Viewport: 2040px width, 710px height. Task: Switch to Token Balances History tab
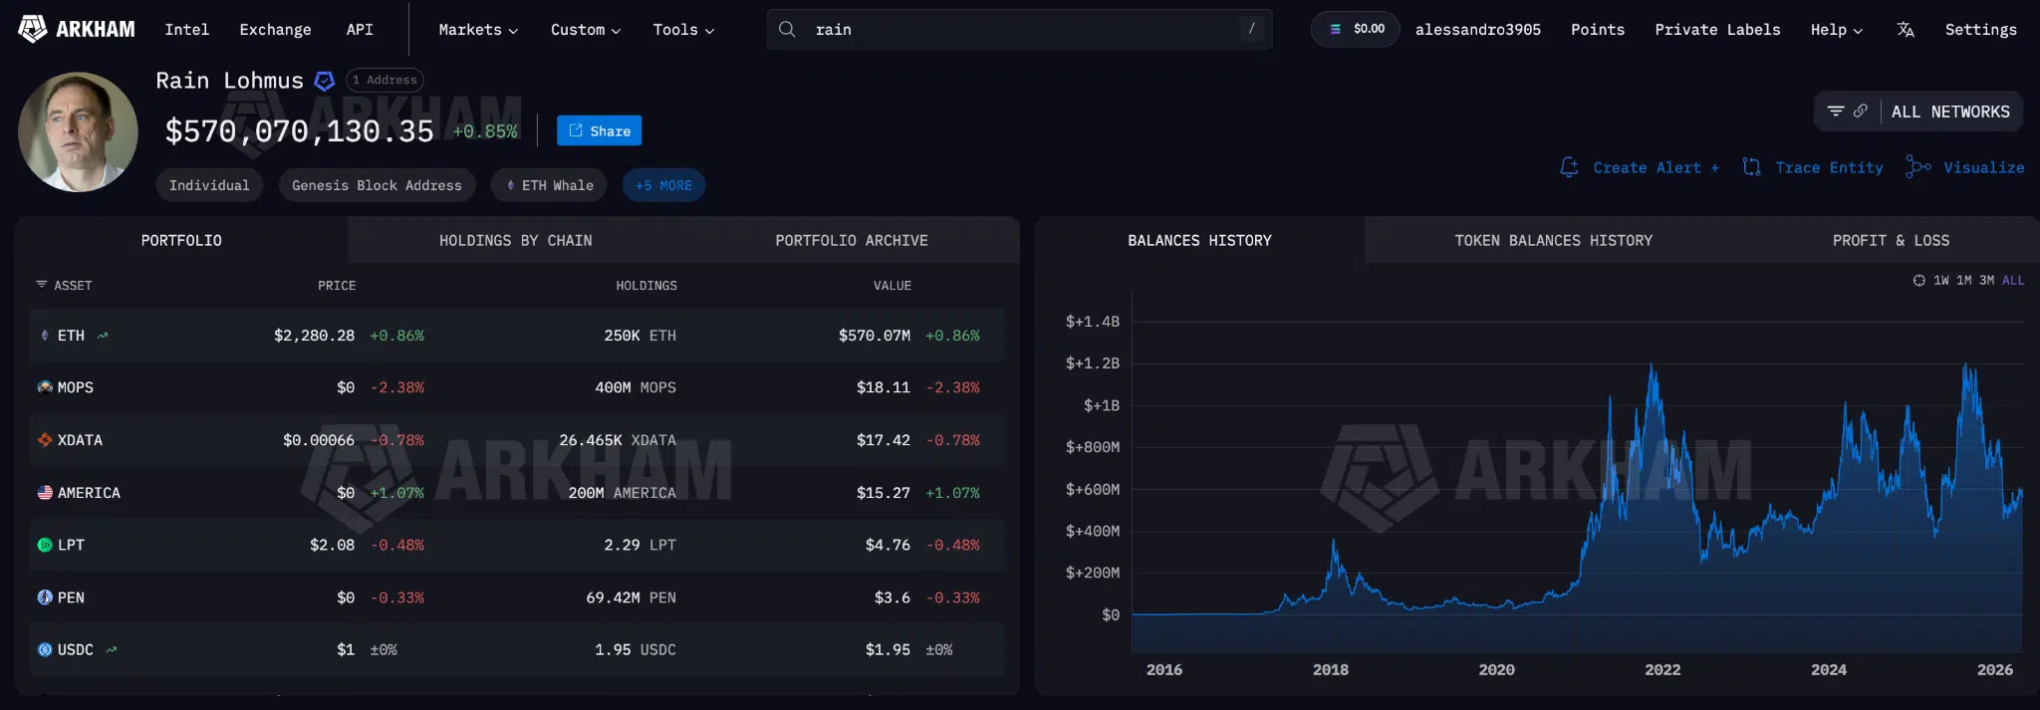click(1553, 240)
